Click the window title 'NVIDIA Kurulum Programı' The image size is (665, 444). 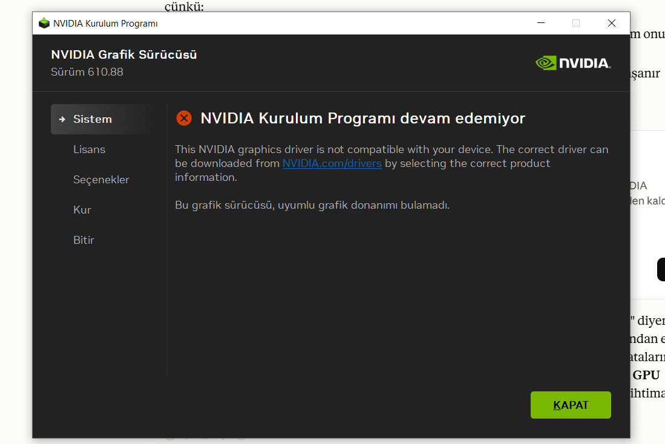tap(105, 24)
